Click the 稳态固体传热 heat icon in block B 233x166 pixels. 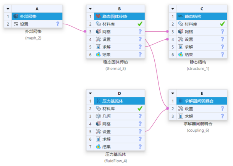point(98,16)
